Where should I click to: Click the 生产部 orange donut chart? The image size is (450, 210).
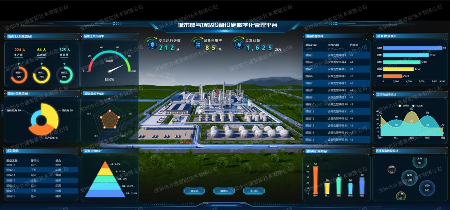pos(19,75)
